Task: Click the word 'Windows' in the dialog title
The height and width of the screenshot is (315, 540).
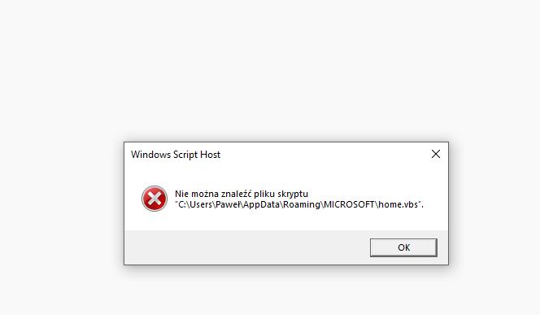Action: (x=150, y=155)
